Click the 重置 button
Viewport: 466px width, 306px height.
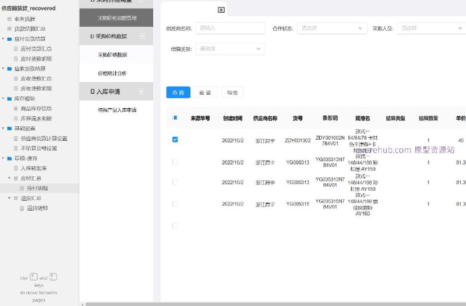205,92
